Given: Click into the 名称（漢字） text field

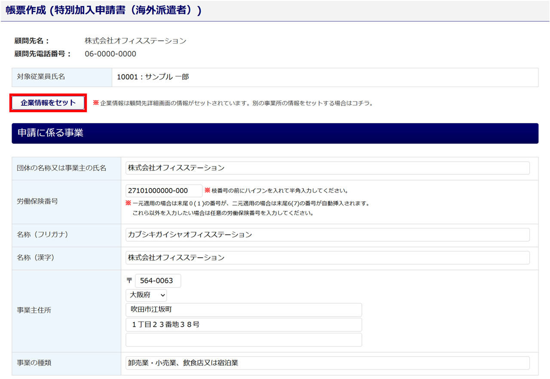Looking at the screenshot, I should 327,258.
